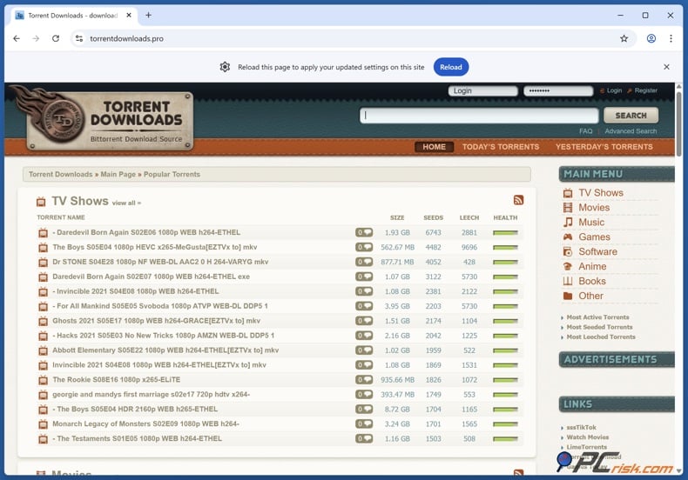The height and width of the screenshot is (480, 688).
Task: Click the Popular Torrents breadcrumb
Action: [x=172, y=174]
